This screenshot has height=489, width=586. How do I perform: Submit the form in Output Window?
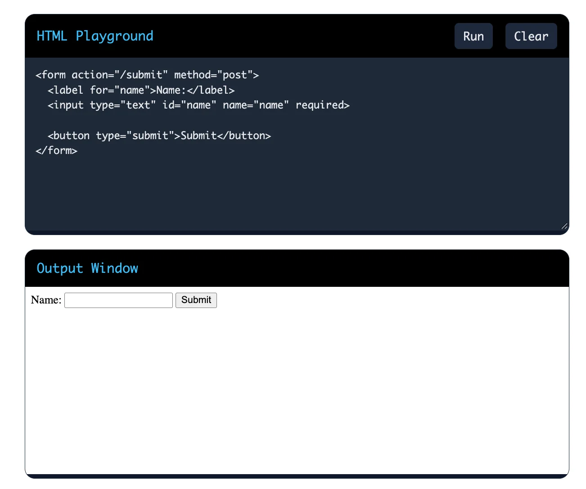[x=196, y=300]
